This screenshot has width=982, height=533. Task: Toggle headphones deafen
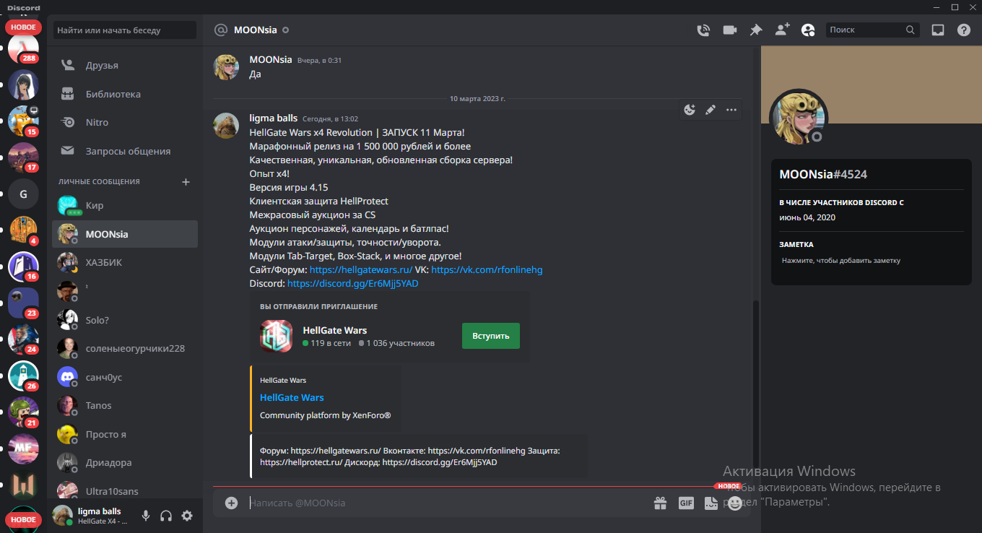tap(166, 516)
